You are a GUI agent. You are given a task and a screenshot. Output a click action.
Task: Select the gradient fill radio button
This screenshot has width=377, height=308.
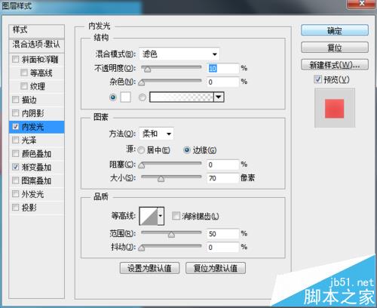click(x=143, y=97)
